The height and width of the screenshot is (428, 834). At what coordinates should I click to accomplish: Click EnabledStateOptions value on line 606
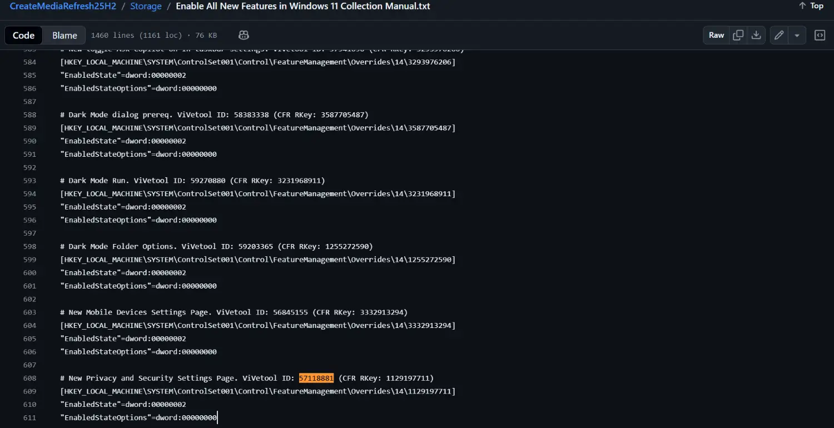pos(138,352)
